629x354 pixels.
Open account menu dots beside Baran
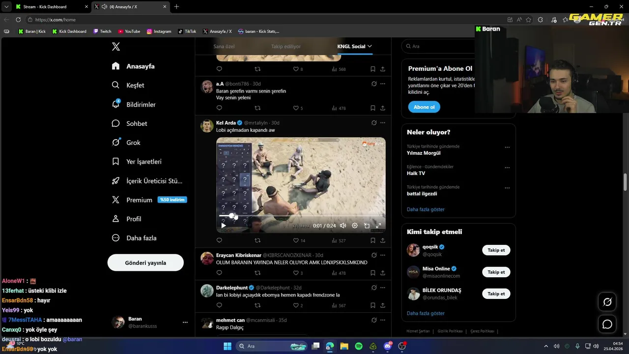tap(185, 323)
